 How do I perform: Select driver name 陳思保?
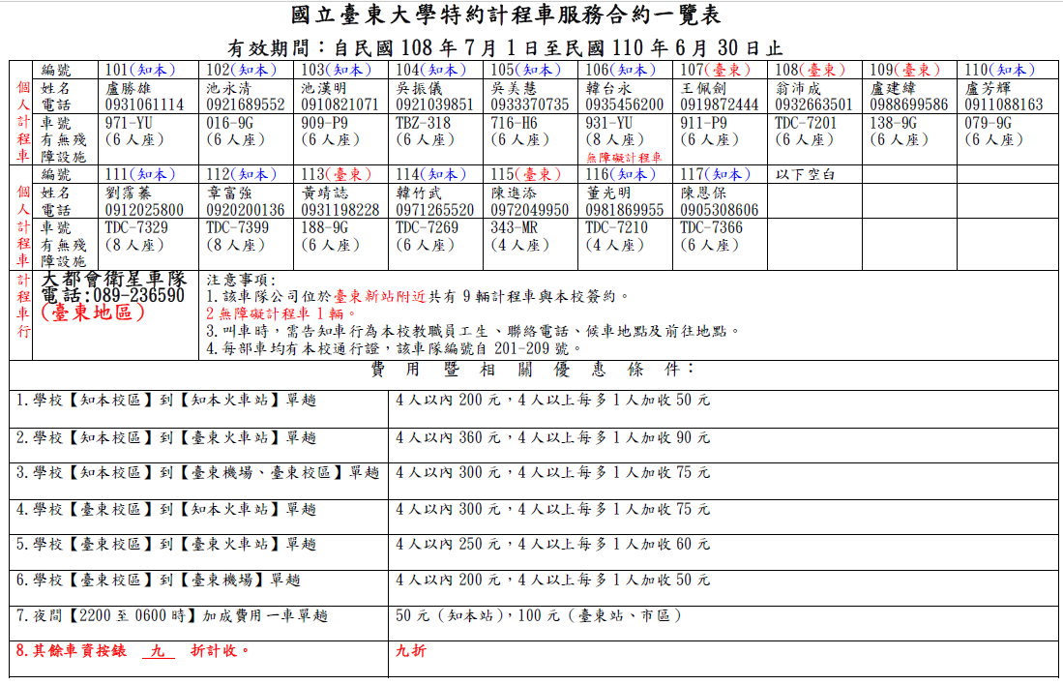tap(703, 193)
